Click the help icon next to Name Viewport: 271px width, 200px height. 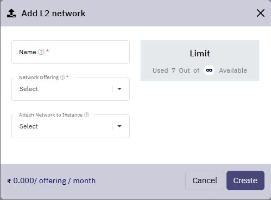click(x=41, y=52)
